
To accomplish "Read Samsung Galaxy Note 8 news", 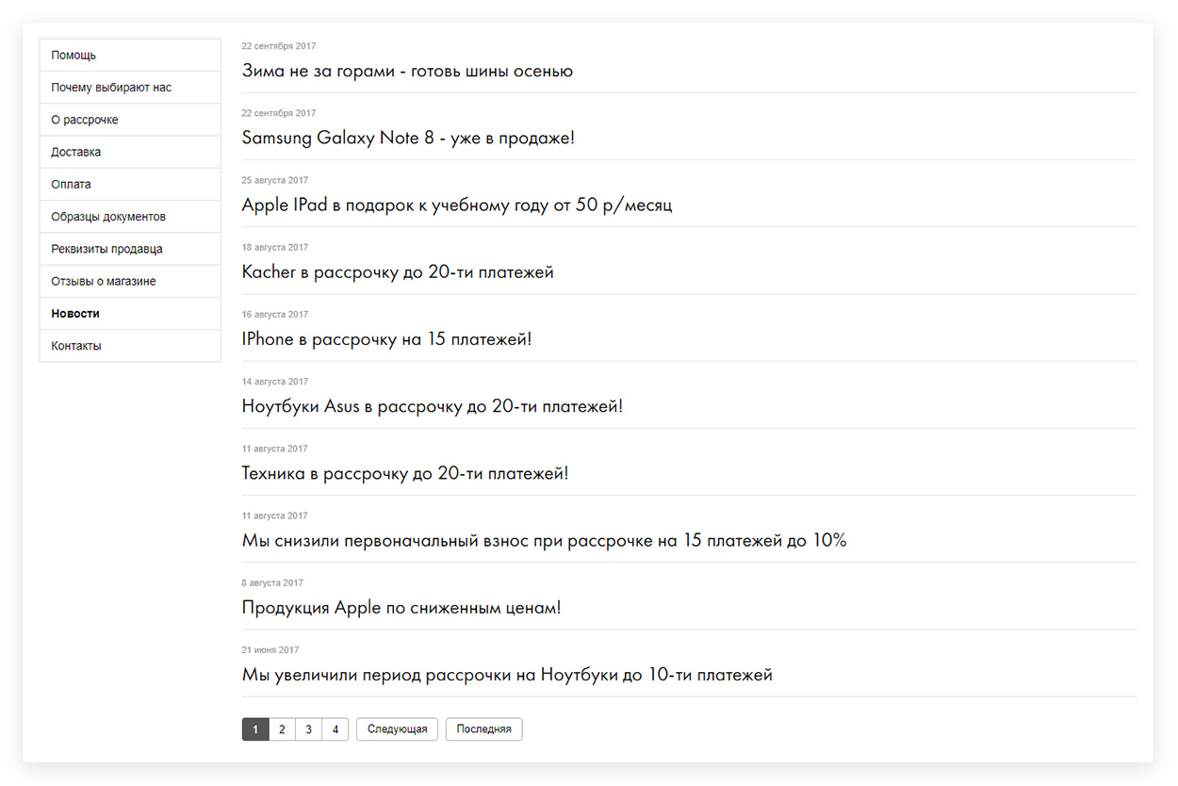I will pos(408,138).
